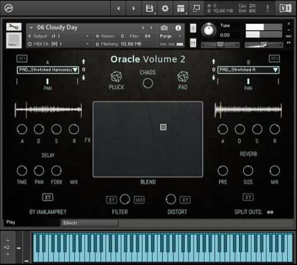Click keyboard octave up plus arrow
Image resolution: width=297 pixels, height=265 pixels.
click(x=8, y=241)
